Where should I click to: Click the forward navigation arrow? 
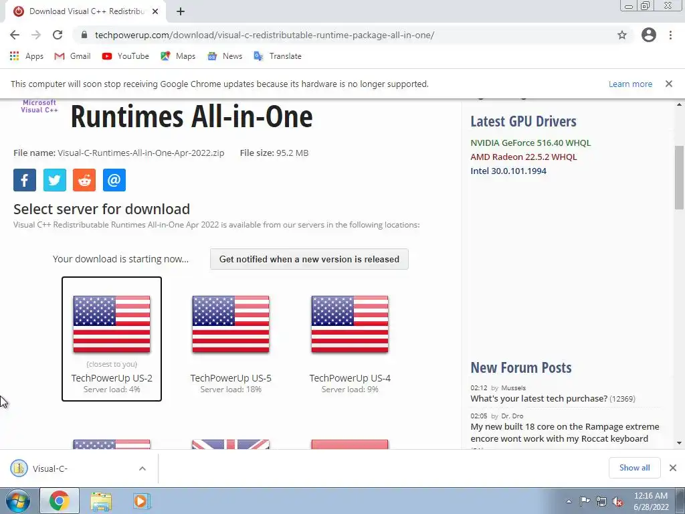tap(36, 35)
